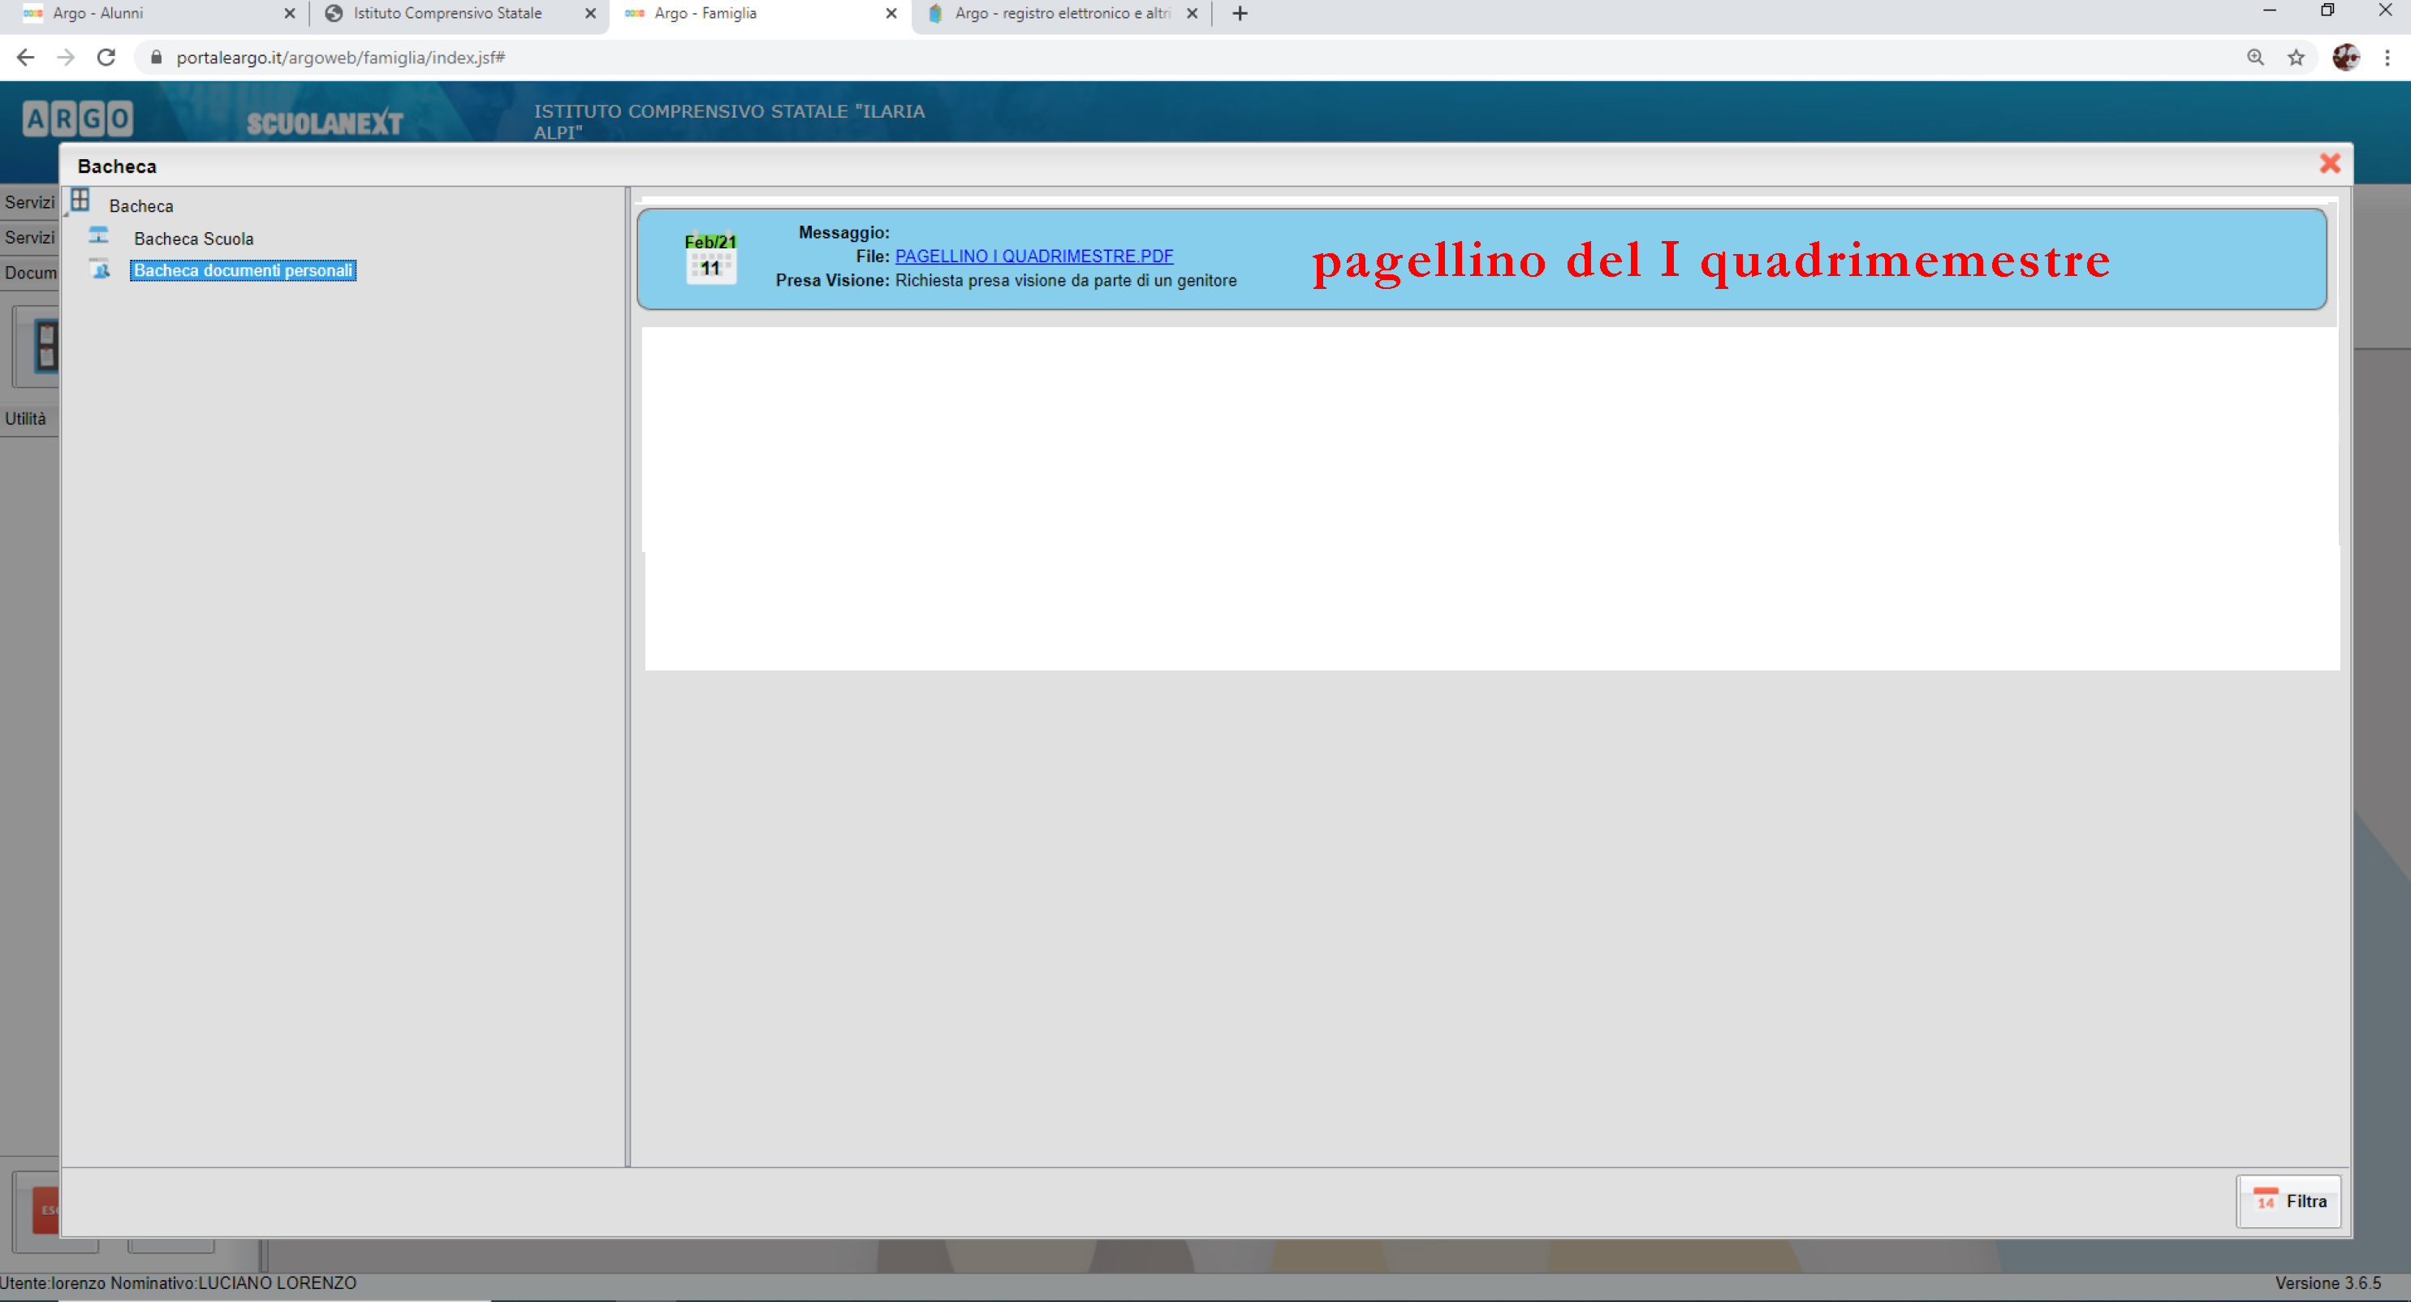Screen dimensions: 2411x1302
Task: Bookmark page using the star icon
Action: 2296,57
